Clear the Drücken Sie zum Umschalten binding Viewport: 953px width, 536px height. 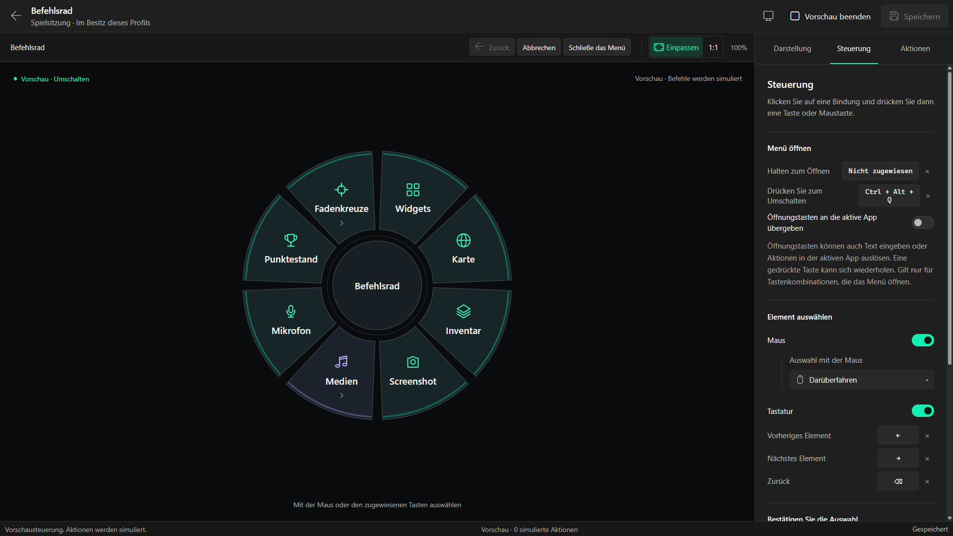(928, 196)
